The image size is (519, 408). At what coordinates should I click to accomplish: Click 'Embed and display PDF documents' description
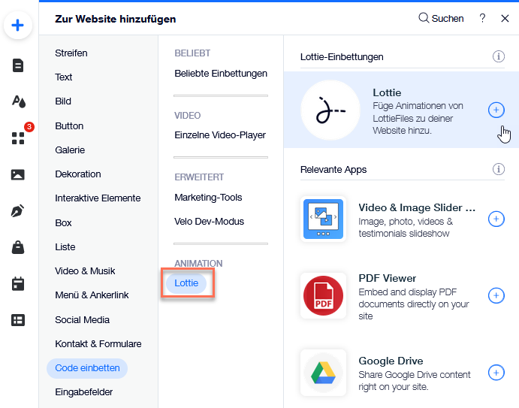tap(414, 304)
